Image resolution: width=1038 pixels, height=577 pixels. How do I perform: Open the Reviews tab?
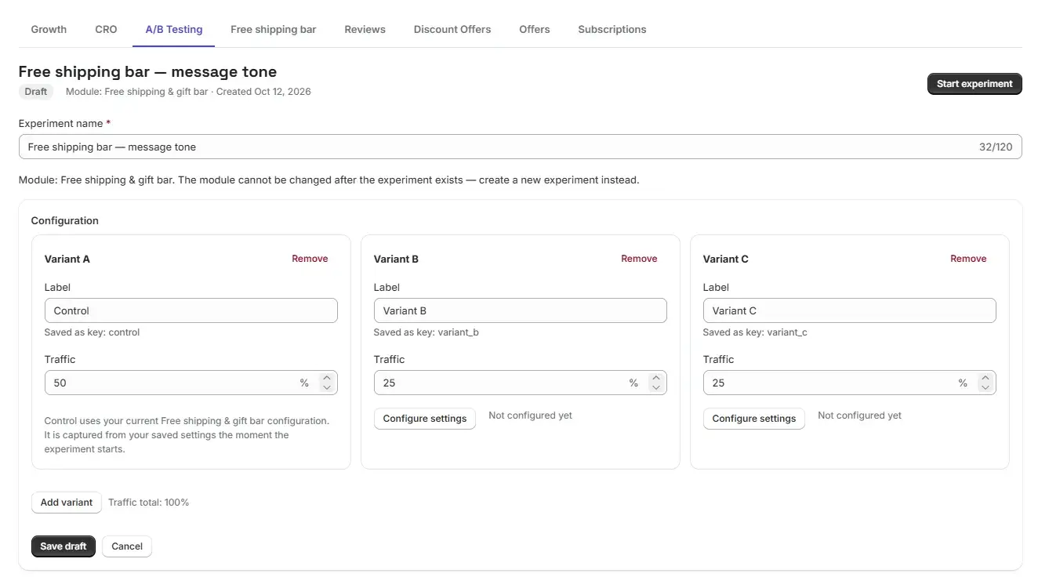[365, 29]
